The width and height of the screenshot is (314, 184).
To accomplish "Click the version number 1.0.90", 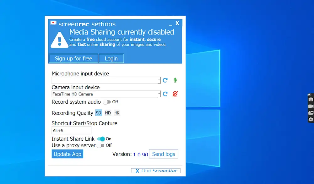I will (x=141, y=154).
